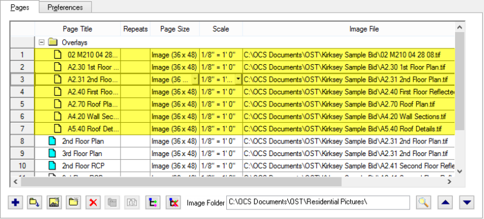
Task: Click the Page Size column header
Action: (175, 29)
